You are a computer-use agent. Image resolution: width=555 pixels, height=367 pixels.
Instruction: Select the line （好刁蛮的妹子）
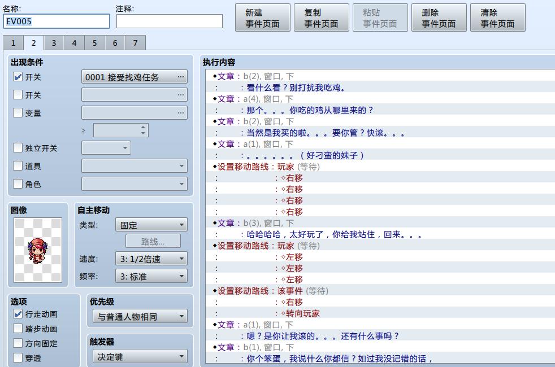tap(380, 155)
